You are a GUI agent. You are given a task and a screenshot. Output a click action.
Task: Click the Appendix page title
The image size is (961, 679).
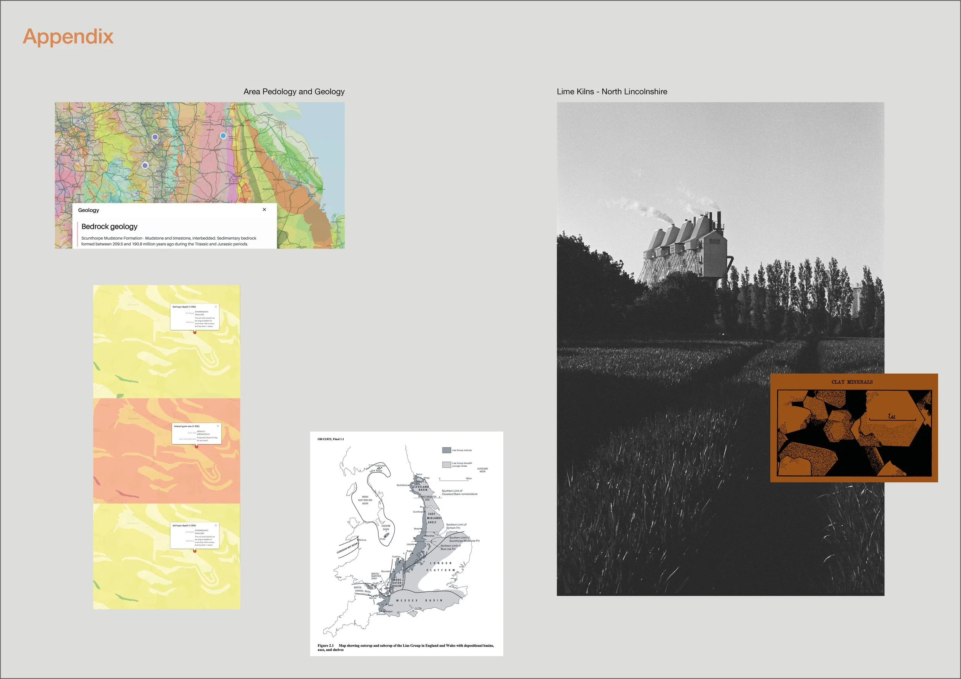point(68,36)
